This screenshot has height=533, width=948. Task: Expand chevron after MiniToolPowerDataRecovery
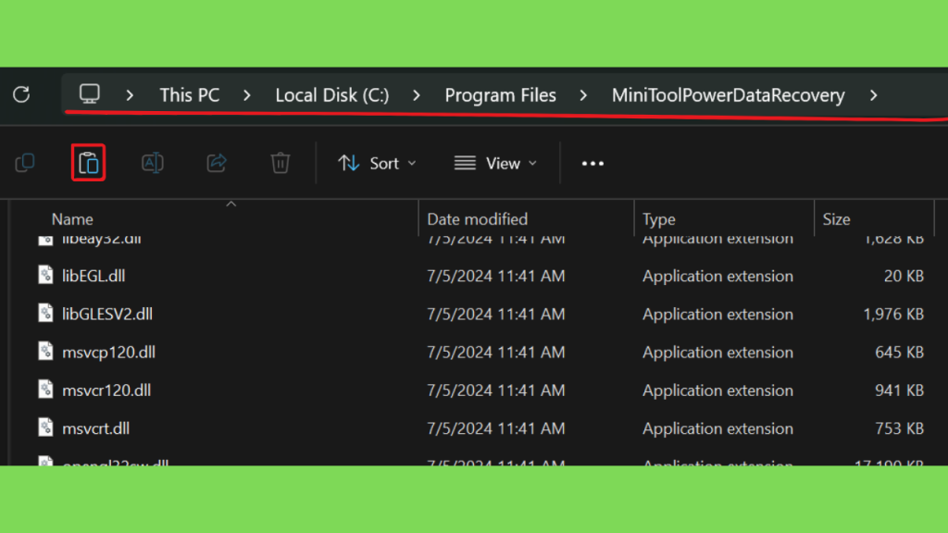pos(873,95)
